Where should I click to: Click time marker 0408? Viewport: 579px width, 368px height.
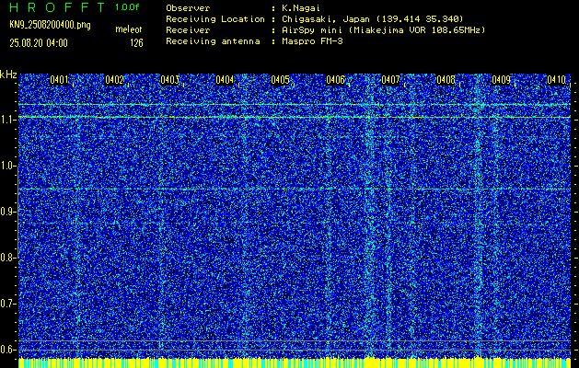pos(446,80)
